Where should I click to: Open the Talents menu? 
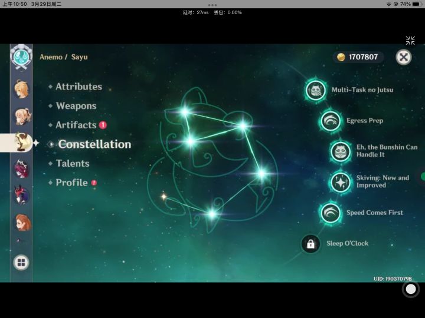pos(73,163)
